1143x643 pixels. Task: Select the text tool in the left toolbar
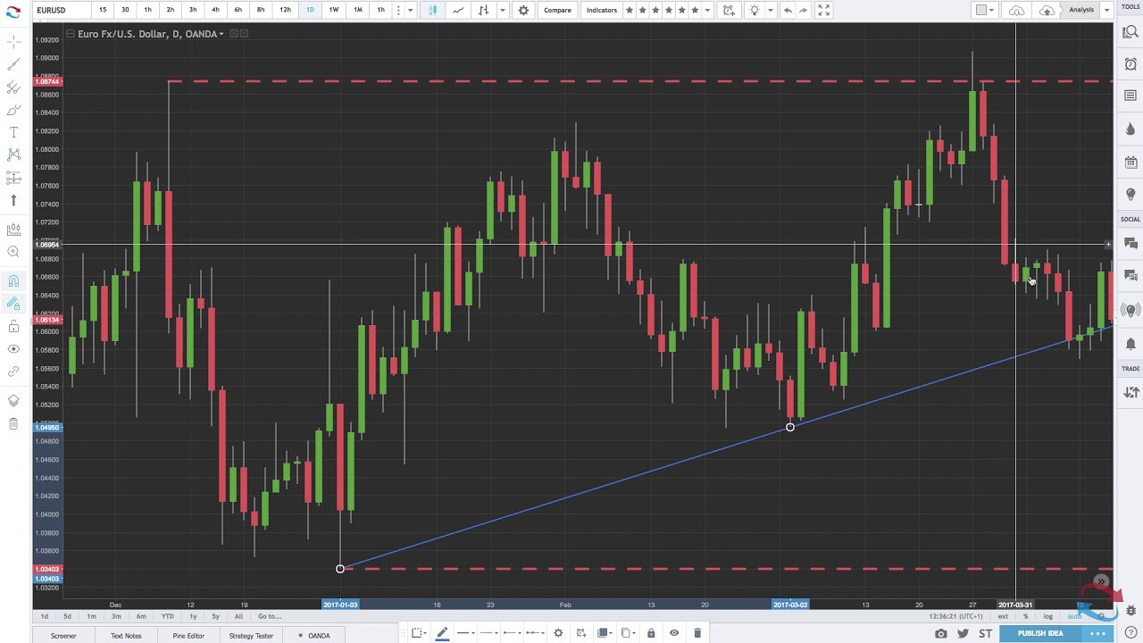(x=13, y=132)
